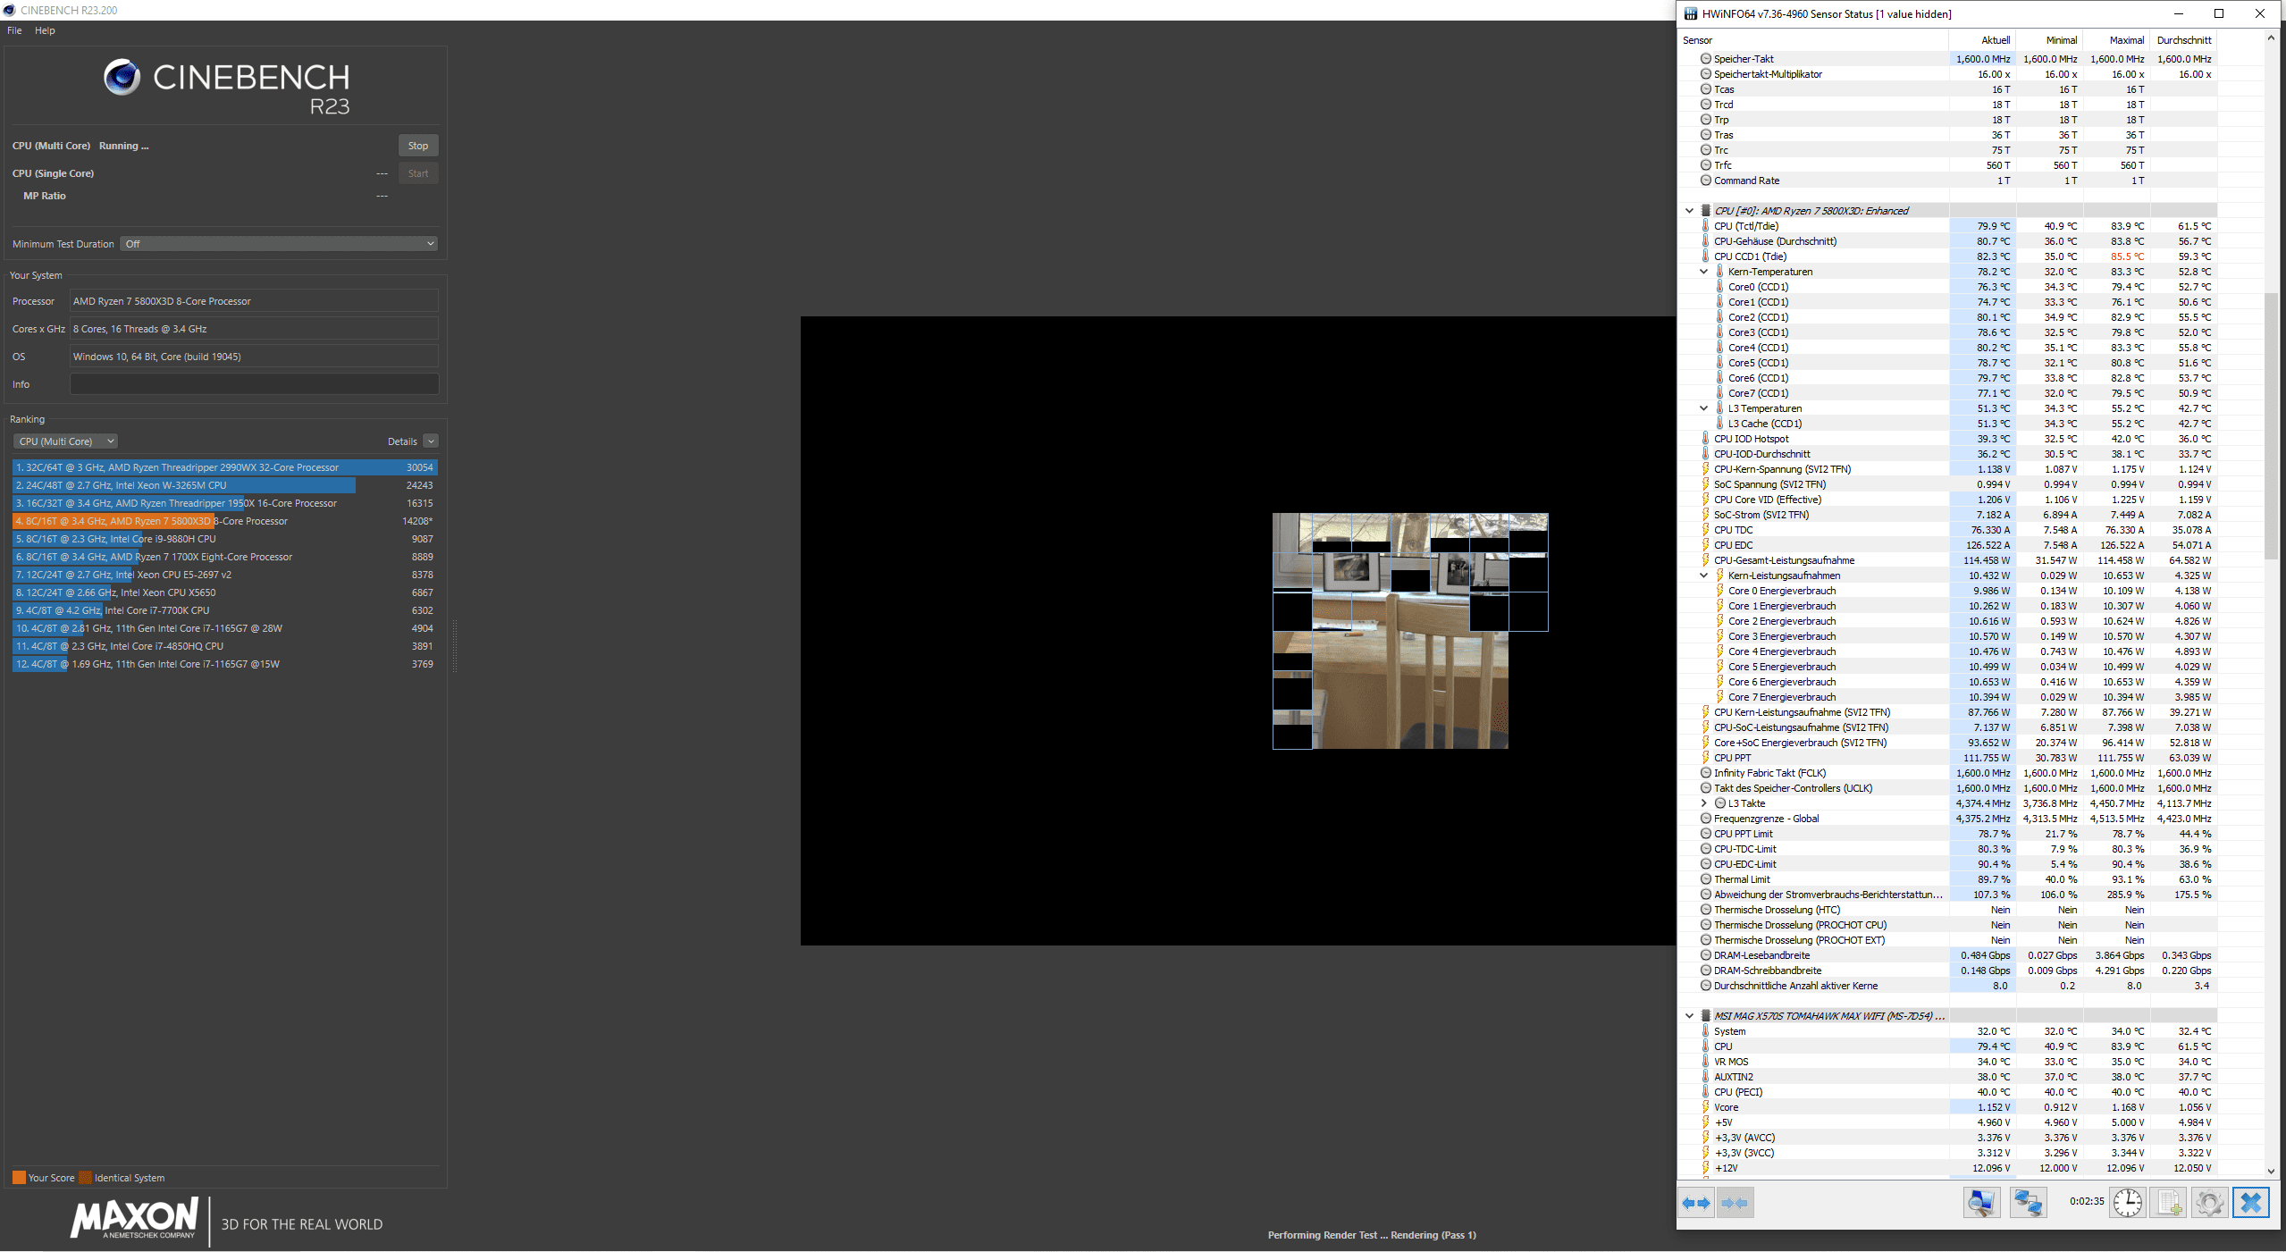Click circle icon beside Infinity Fabric Takt

click(1706, 773)
